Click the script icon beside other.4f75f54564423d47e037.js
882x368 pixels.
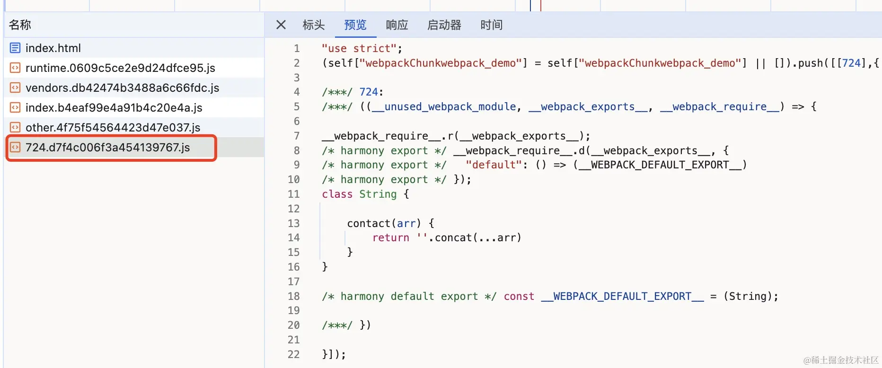(15, 127)
